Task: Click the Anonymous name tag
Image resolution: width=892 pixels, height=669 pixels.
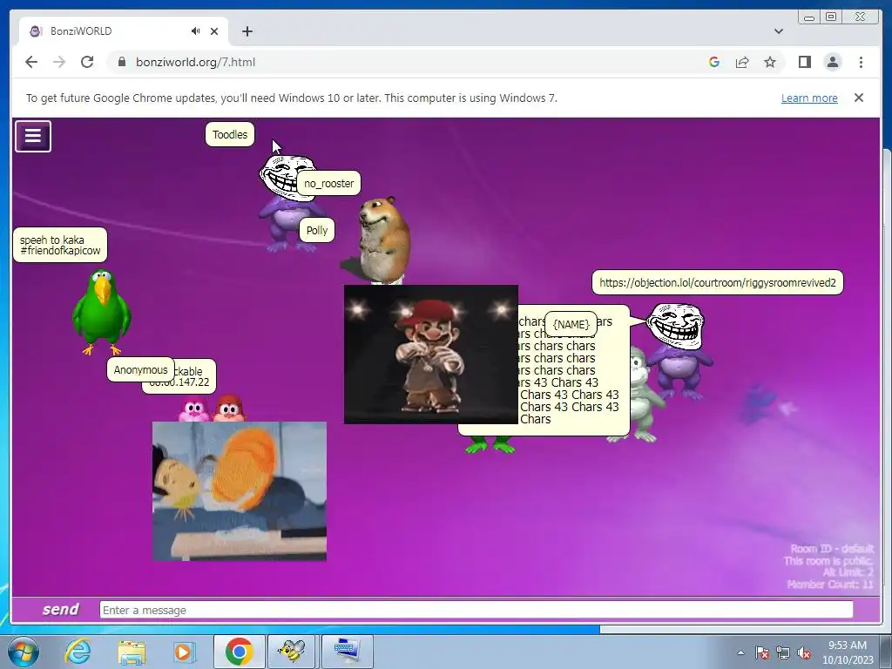Action: pyautogui.click(x=140, y=369)
